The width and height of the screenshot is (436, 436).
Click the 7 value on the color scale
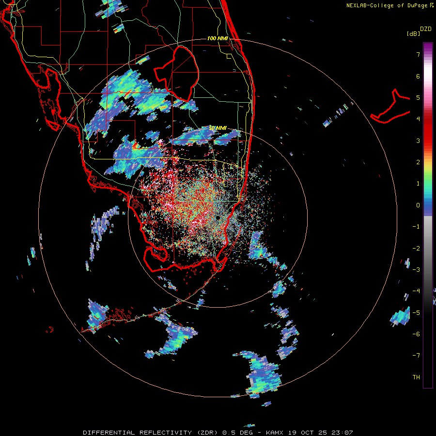click(418, 54)
